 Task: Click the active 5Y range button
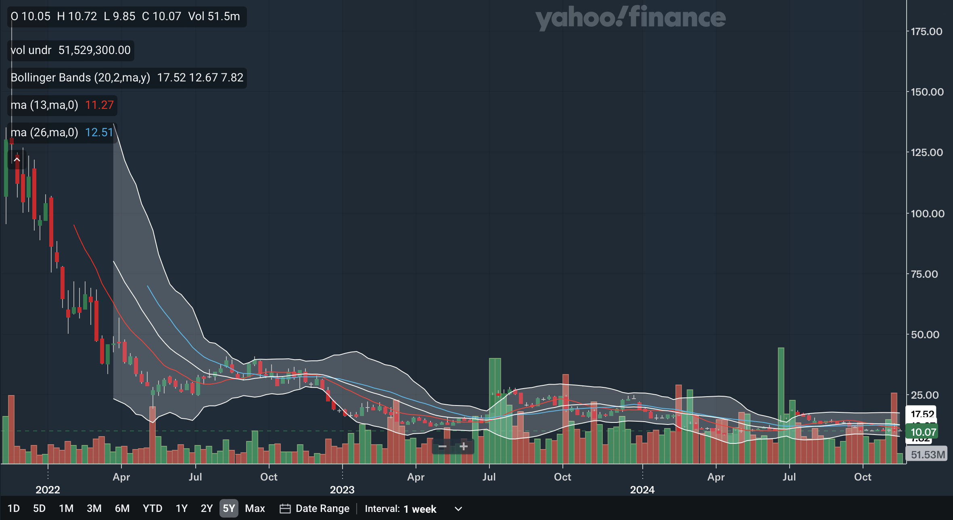229,509
